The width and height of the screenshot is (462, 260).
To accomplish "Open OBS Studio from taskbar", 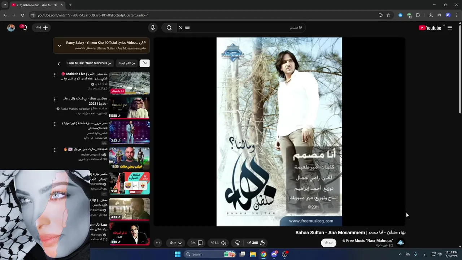I will pos(285,254).
